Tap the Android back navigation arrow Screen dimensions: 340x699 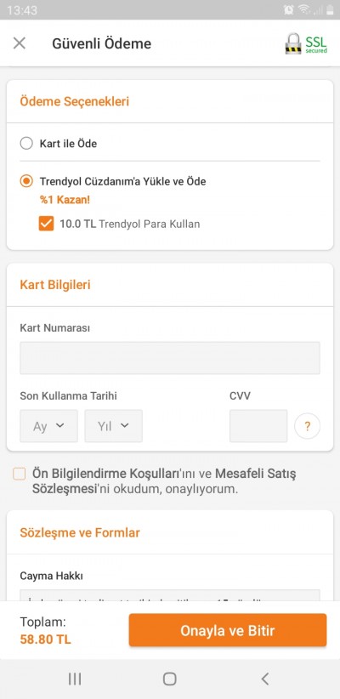[265, 679]
